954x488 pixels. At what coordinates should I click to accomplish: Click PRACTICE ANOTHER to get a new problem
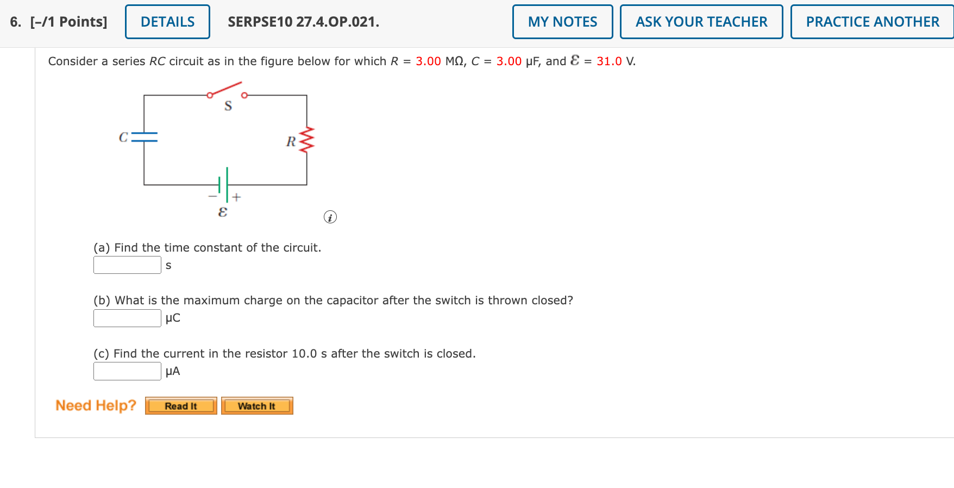[872, 22]
